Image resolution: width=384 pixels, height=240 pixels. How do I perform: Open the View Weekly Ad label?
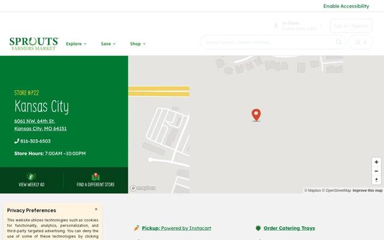click(x=32, y=185)
